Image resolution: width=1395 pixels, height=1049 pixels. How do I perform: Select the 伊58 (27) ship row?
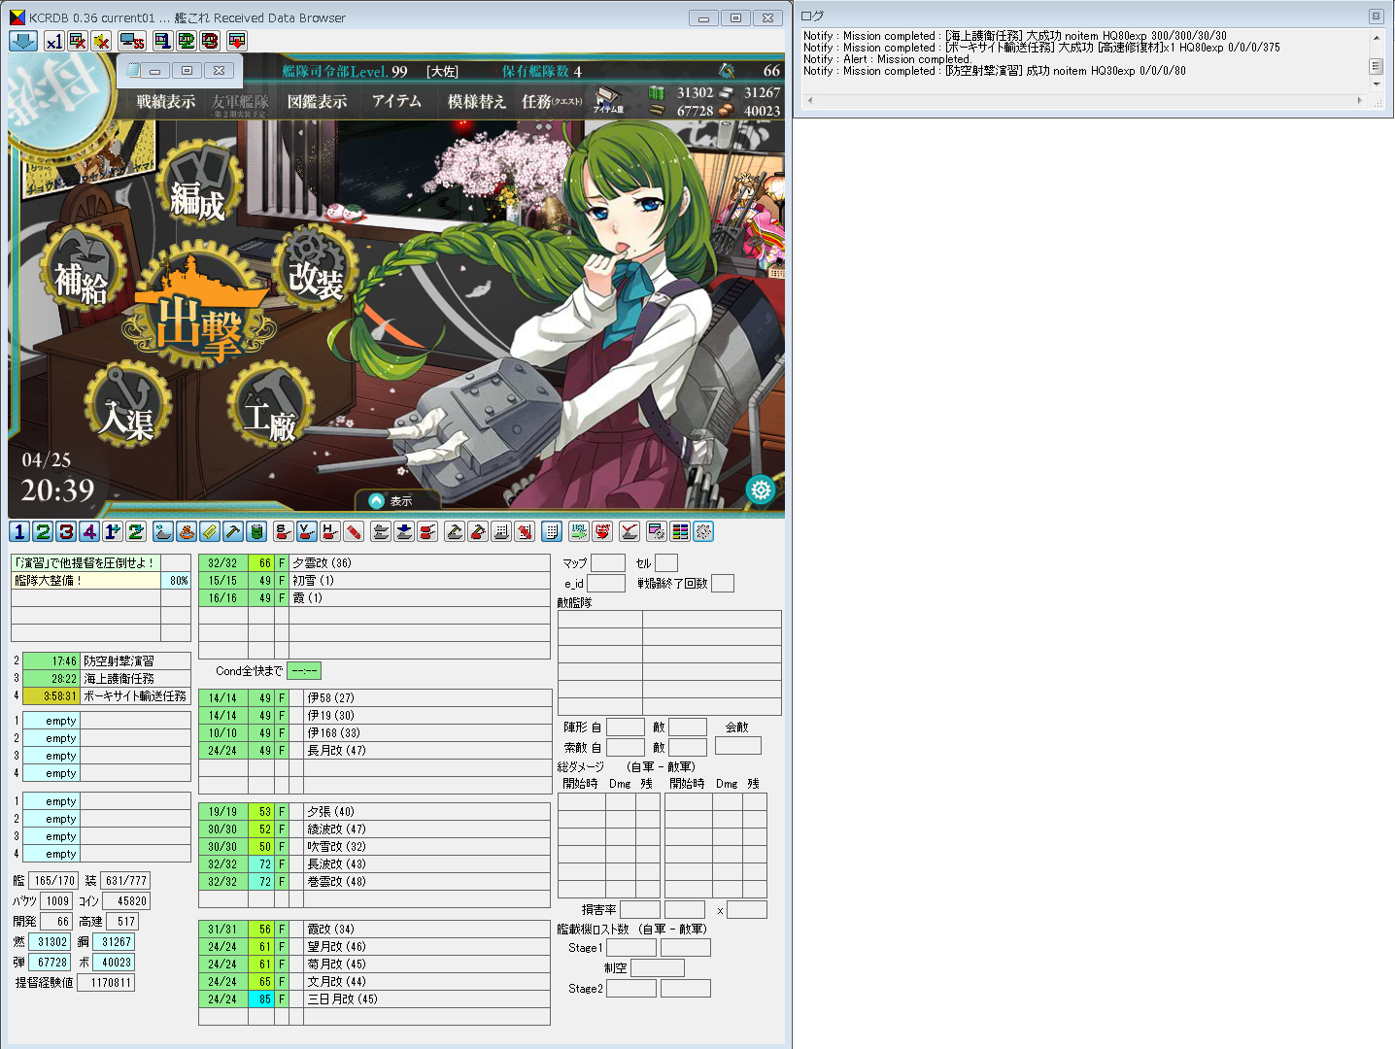tap(375, 698)
